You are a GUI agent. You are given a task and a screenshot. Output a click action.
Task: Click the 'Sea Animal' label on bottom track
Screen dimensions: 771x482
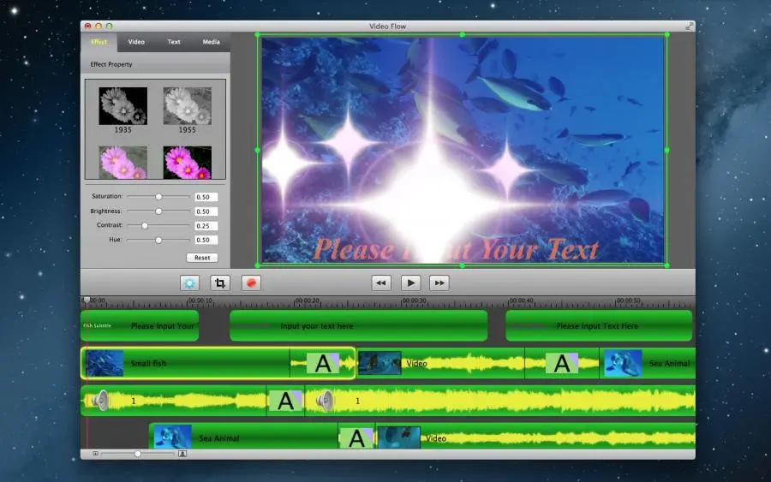point(219,438)
